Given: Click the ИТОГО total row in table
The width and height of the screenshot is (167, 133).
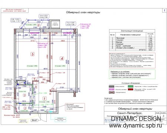Looking at the screenshot, I should click(132, 50).
